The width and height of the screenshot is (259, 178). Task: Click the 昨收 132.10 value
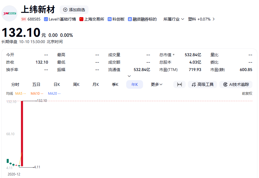click(x=42, y=62)
